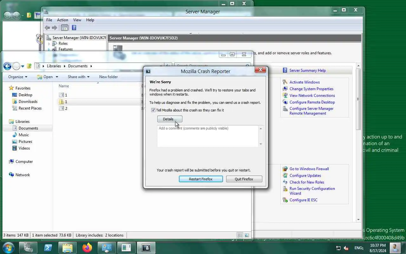The height and width of the screenshot is (254, 406).
Task: Open Action menu in Server Manager
Action: (x=62, y=20)
